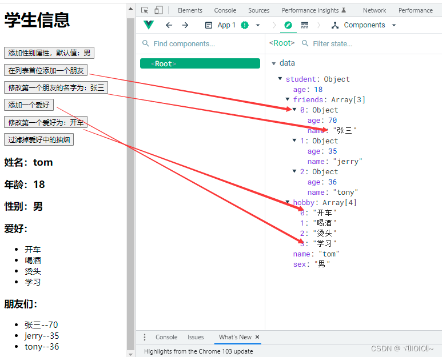This screenshot has width=442, height=357.
Task: Open the Components dropdown arrow
Action: (x=394, y=25)
